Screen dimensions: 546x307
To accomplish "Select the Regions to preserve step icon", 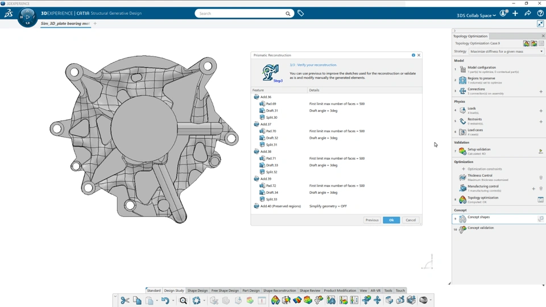I will point(462,80).
